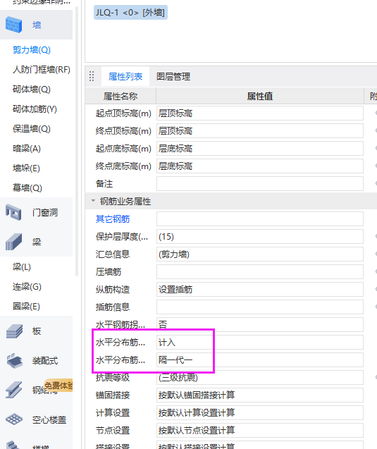Select 圈梁(E) in the sidebar
This screenshot has height=449, width=377.
point(26,307)
